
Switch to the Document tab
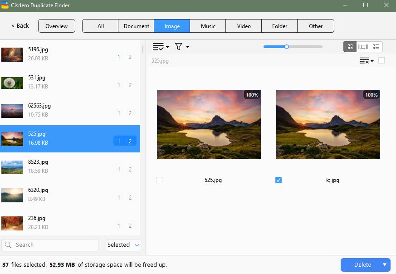tap(136, 26)
